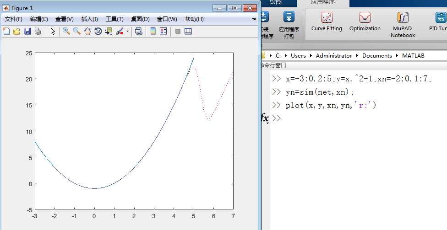Open the 工具(T) menu

tap(114, 19)
